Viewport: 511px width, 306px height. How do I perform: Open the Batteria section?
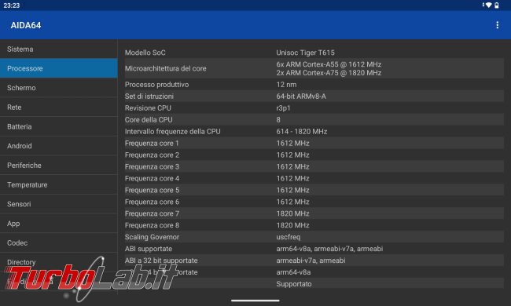coord(59,126)
